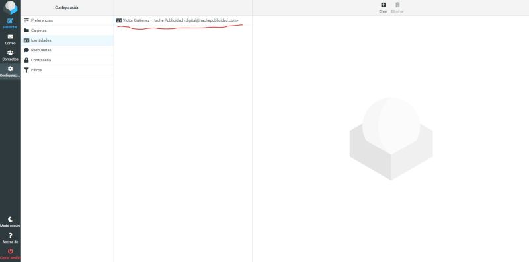Click the Configuración header title
Screen dimensions: 529x262
[67, 7]
